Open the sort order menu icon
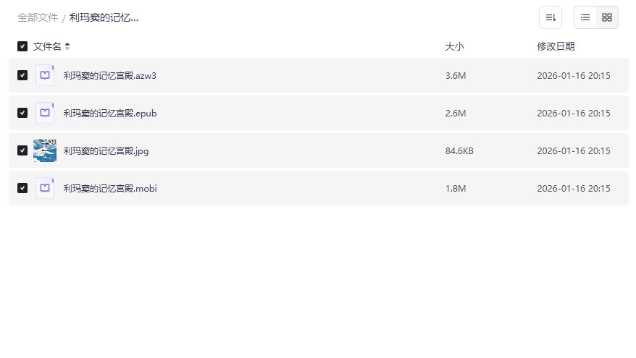 [551, 17]
